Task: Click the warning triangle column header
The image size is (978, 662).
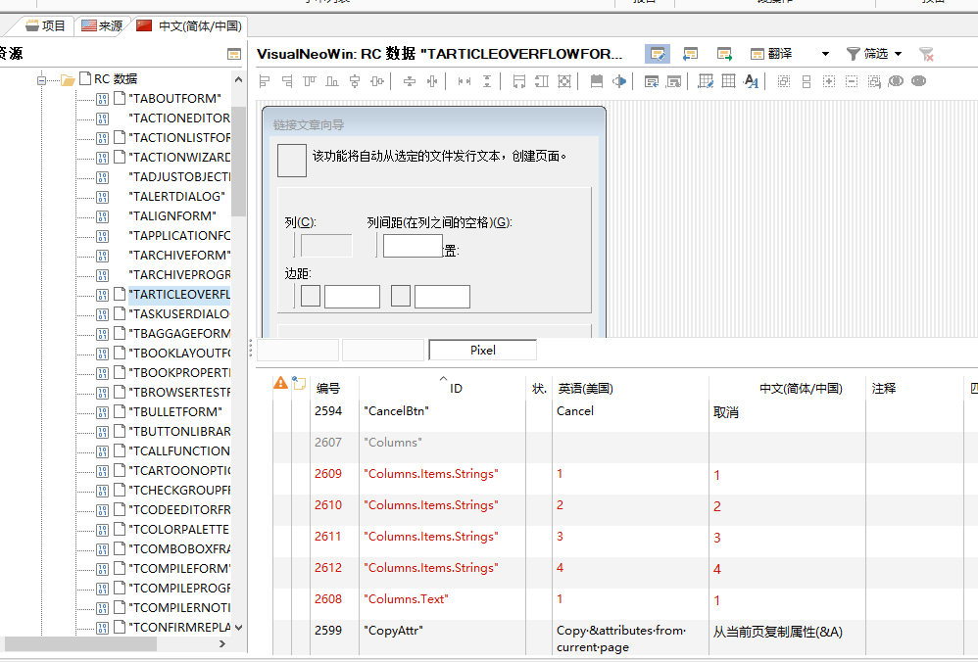Action: [280, 383]
